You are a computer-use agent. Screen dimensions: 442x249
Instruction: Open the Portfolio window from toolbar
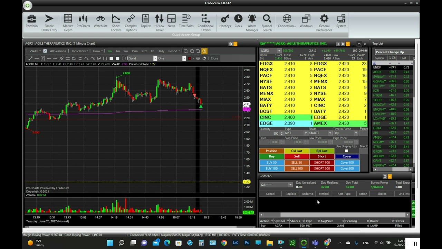pyautogui.click(x=31, y=21)
